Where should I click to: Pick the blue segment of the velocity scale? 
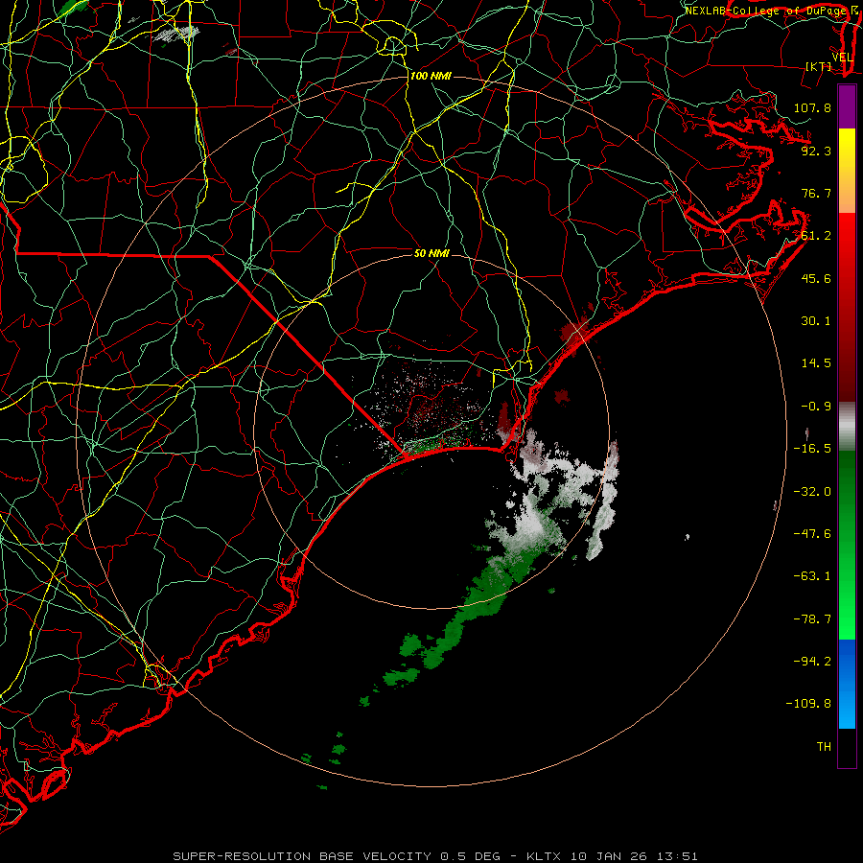(x=847, y=684)
